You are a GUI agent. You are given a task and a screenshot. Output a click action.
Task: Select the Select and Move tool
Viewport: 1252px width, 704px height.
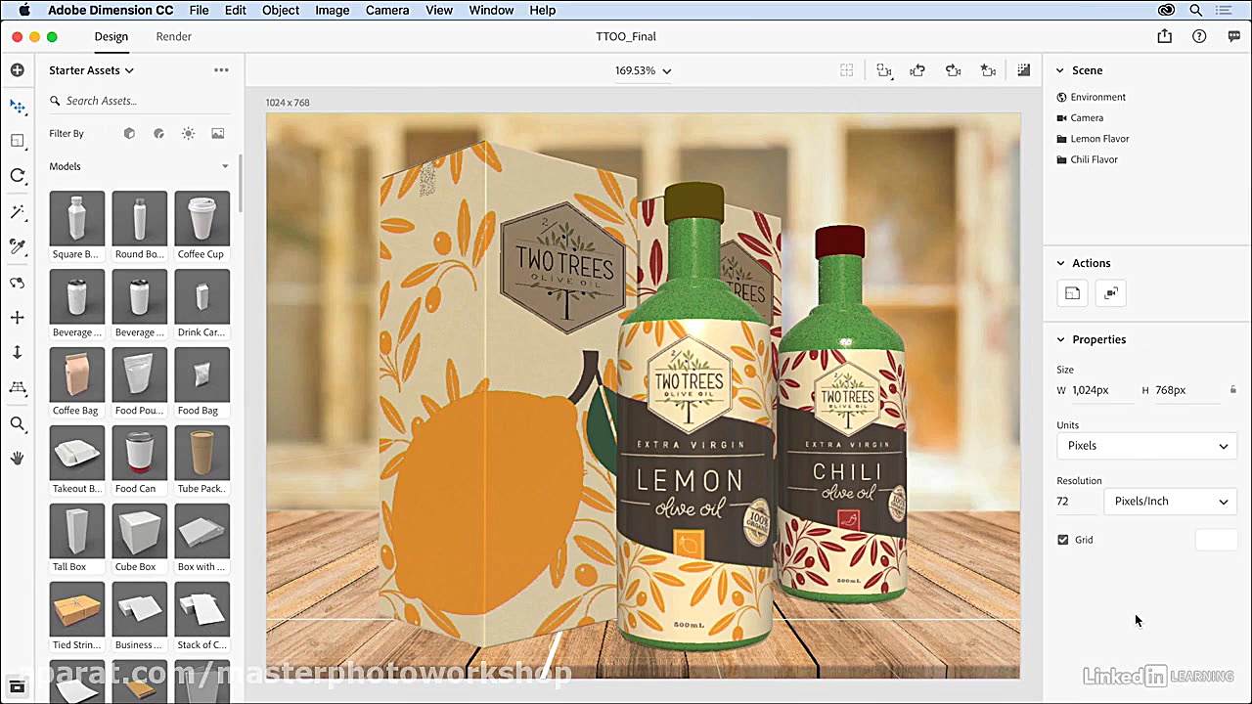[17, 106]
